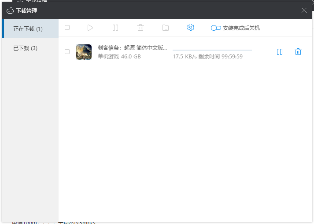Viewport: 314px width, 224px height.
Task: Toggle 安装完成后关机 switch
Action: tap(216, 28)
